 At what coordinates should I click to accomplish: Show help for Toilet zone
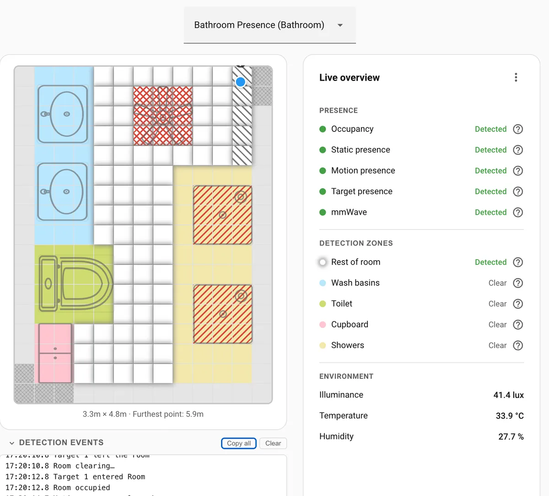click(x=518, y=304)
